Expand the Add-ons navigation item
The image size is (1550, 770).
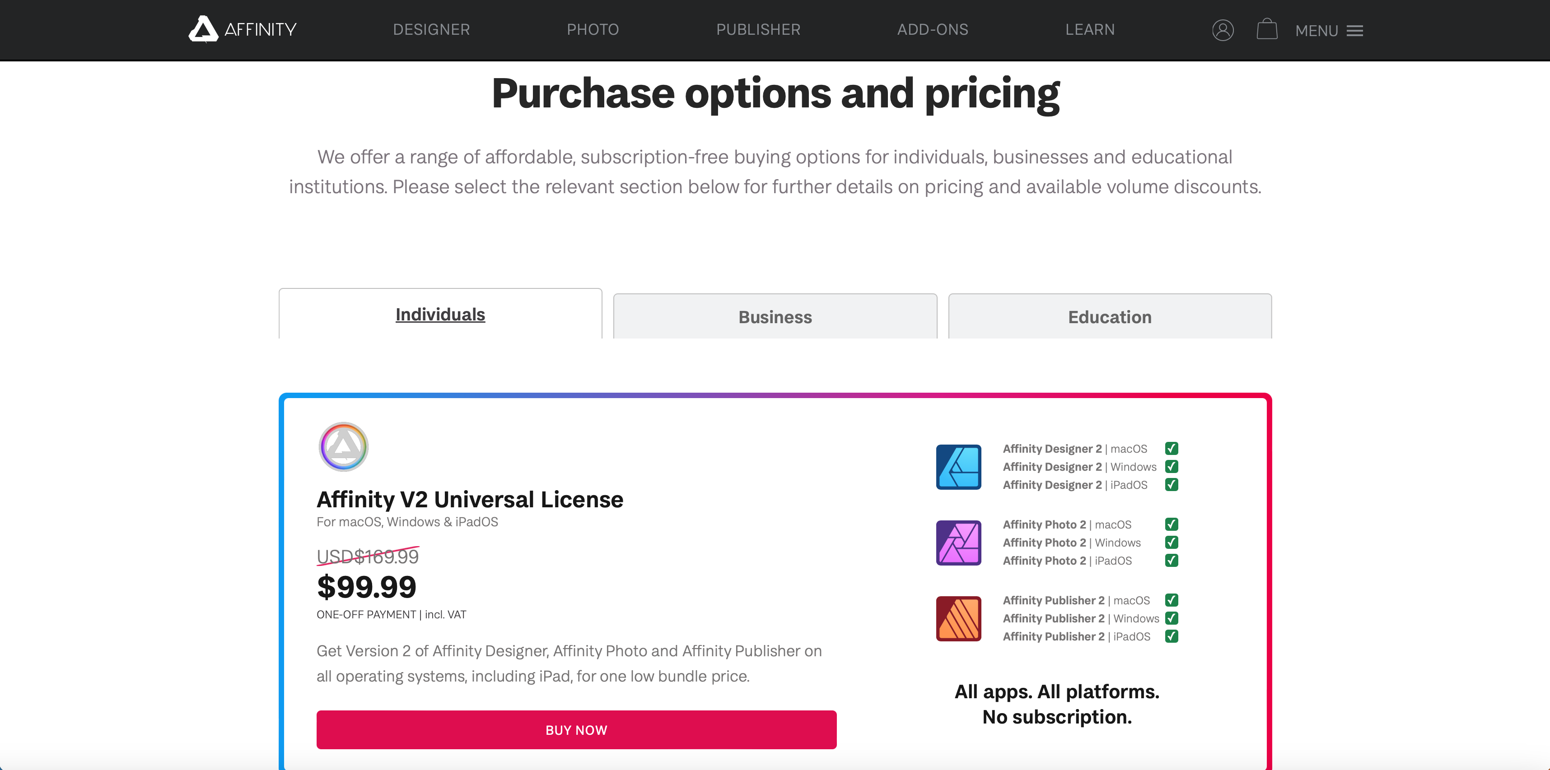(933, 29)
